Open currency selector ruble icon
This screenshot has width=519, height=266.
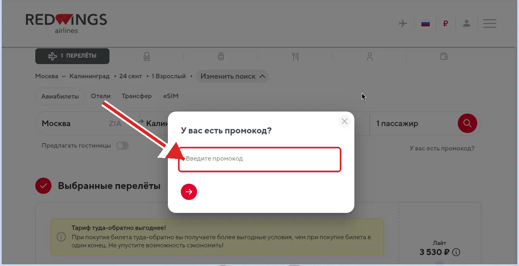[446, 24]
